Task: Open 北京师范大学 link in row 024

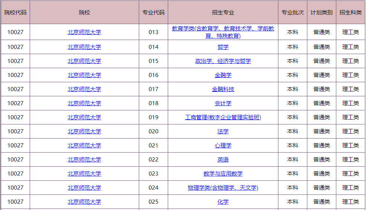Action: (84, 188)
